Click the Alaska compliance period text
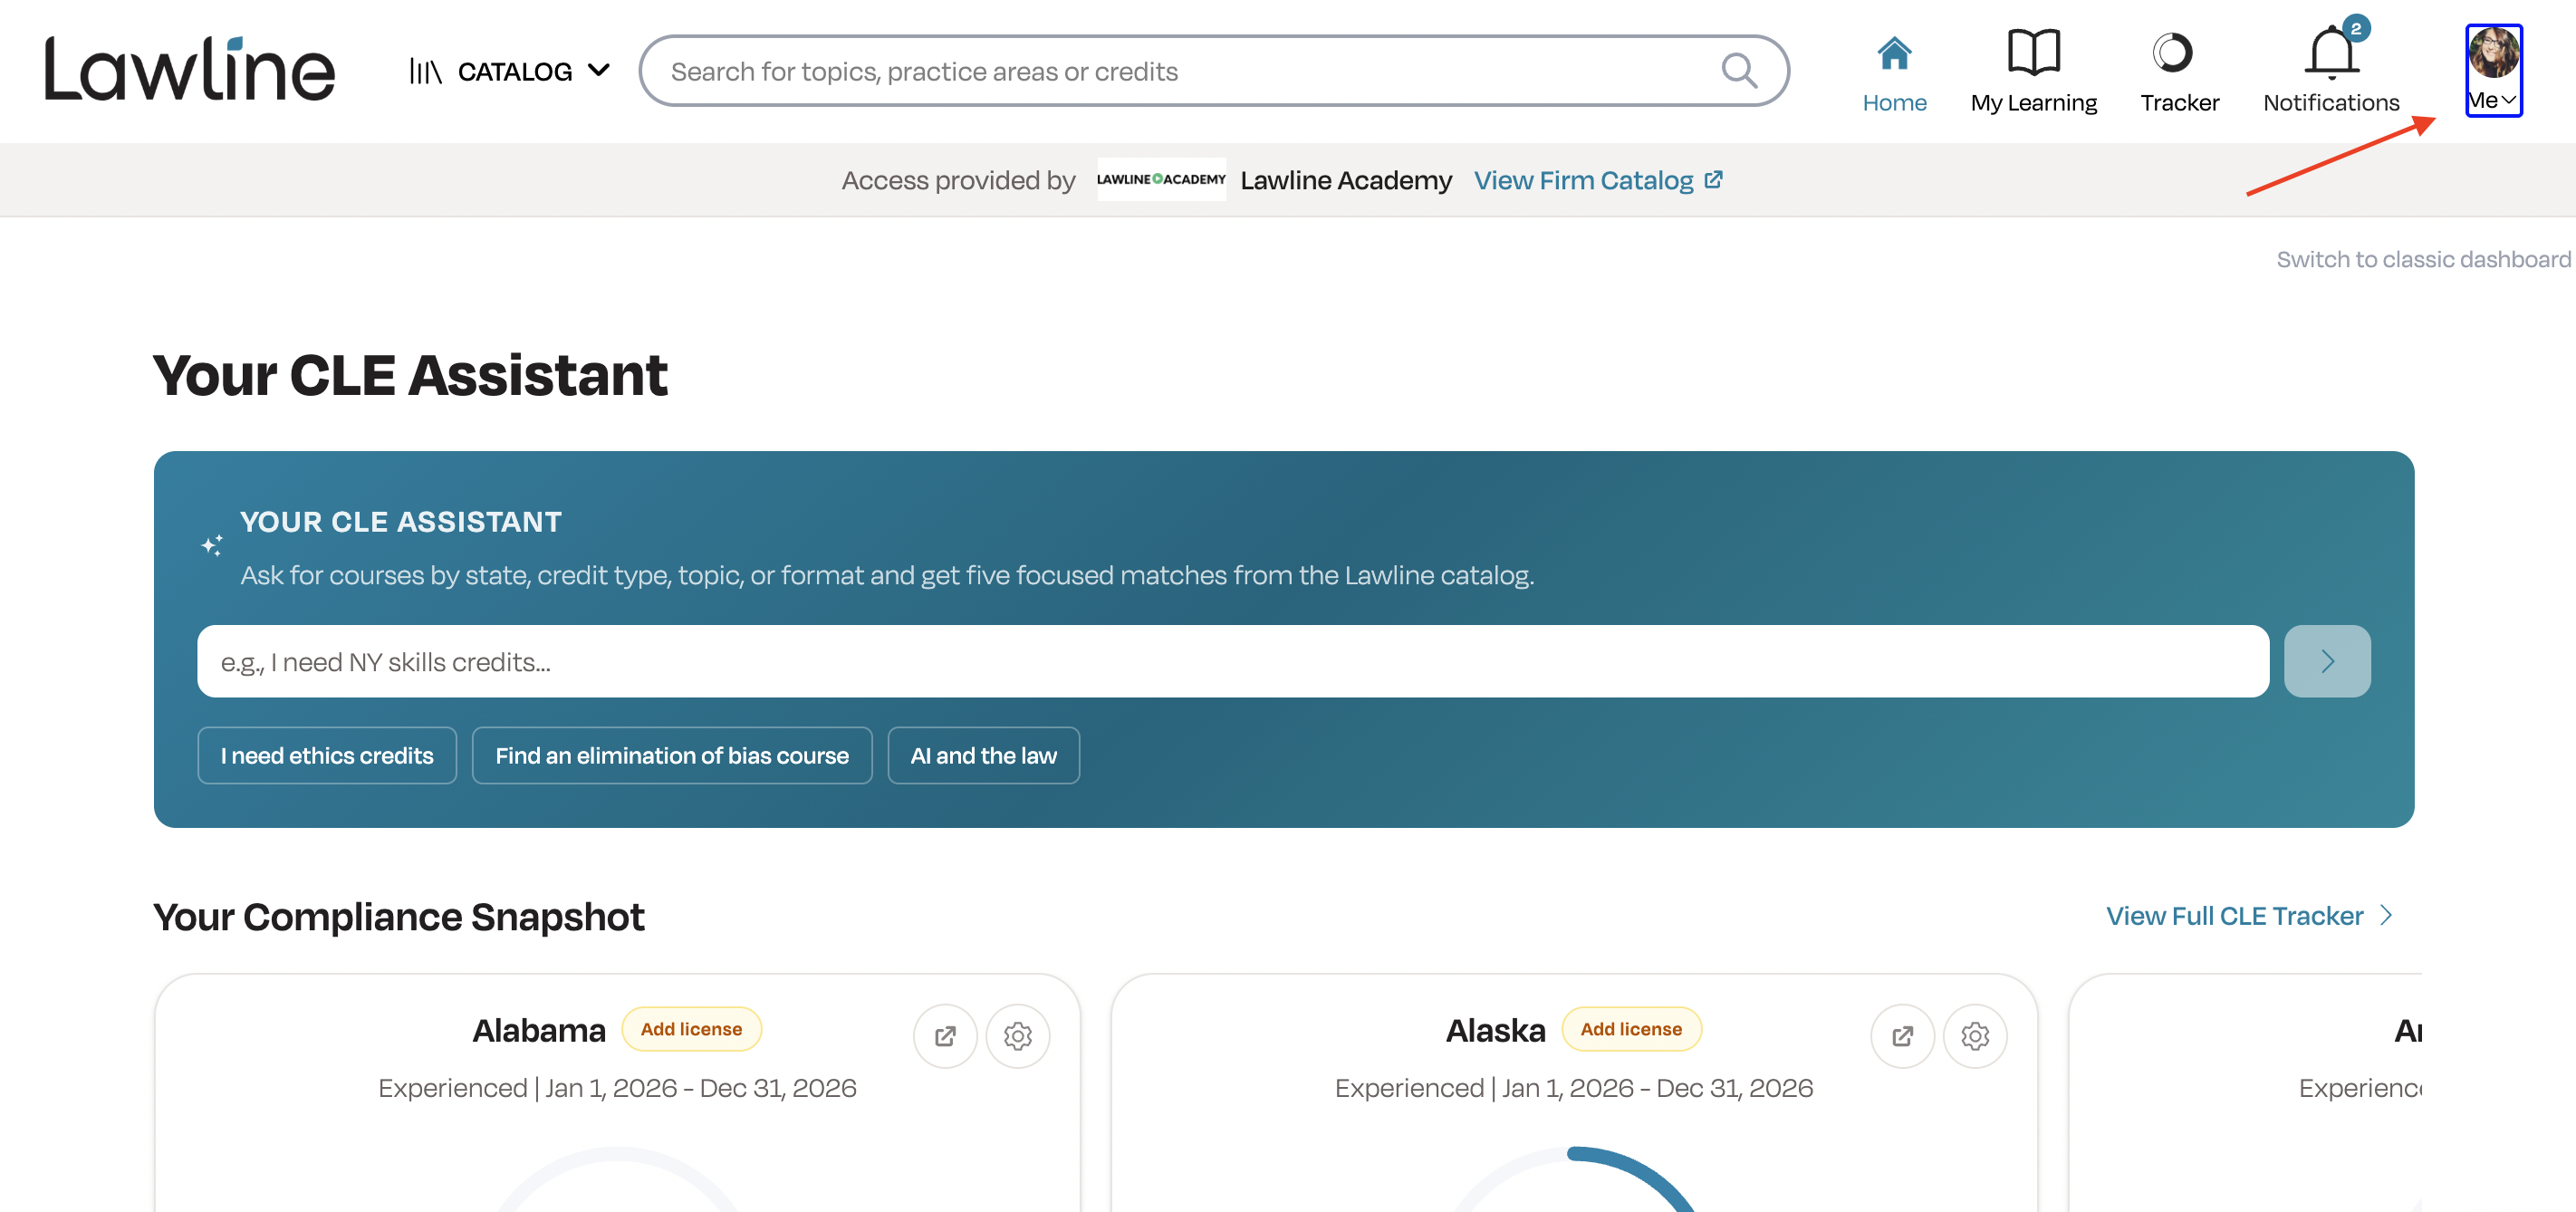 coord(1574,1088)
